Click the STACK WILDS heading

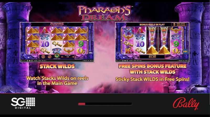tap(57, 66)
